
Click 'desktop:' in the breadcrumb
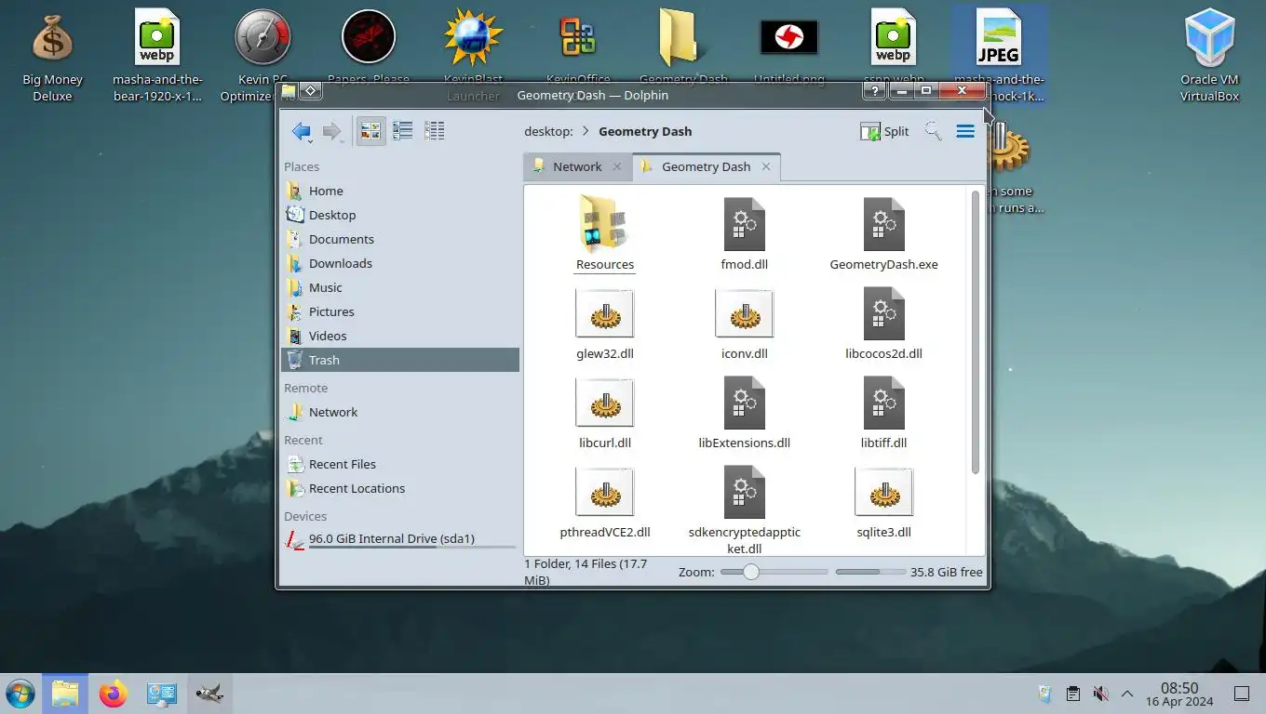(548, 131)
